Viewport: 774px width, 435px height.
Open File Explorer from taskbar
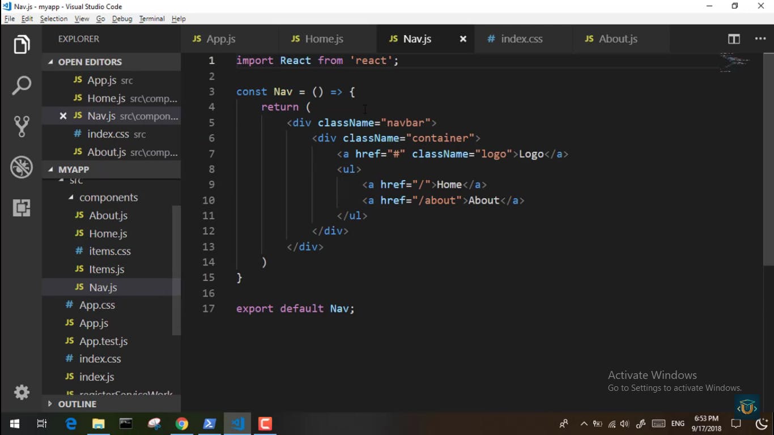99,424
